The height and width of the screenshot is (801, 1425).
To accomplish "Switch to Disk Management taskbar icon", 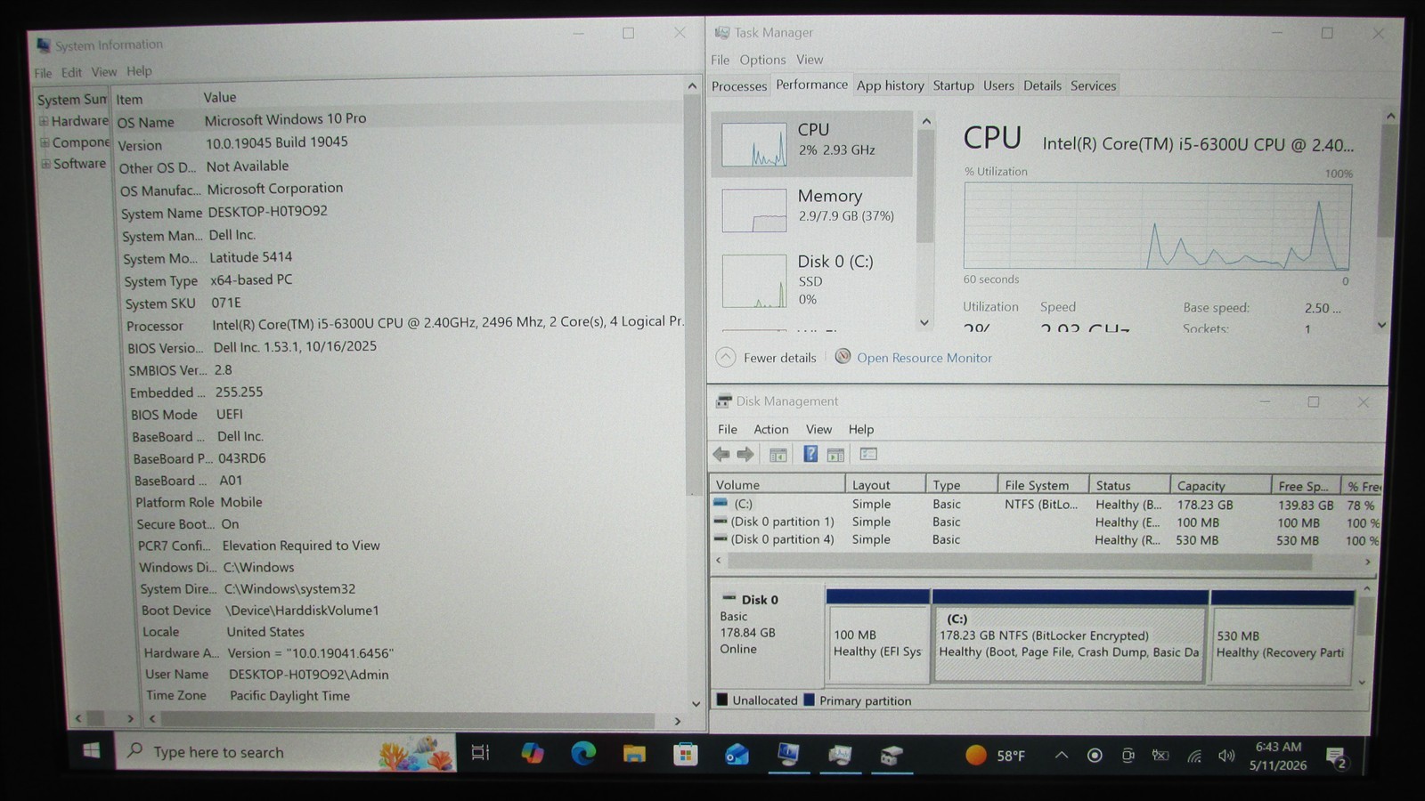I will point(891,756).
